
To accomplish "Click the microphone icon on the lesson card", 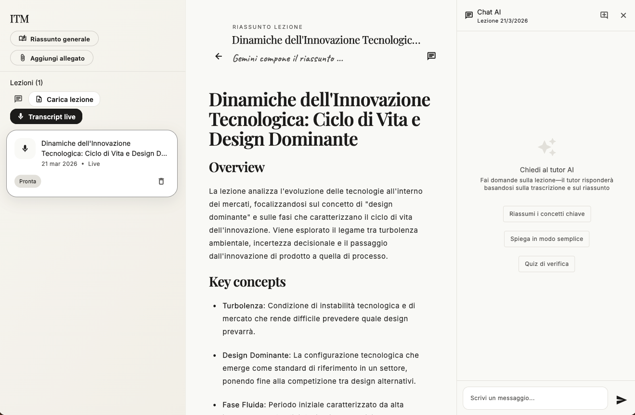I will coord(25,148).
